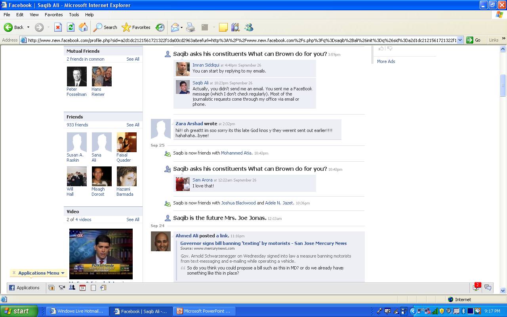
Task: Open the '933 friends' link
Action: (x=77, y=125)
